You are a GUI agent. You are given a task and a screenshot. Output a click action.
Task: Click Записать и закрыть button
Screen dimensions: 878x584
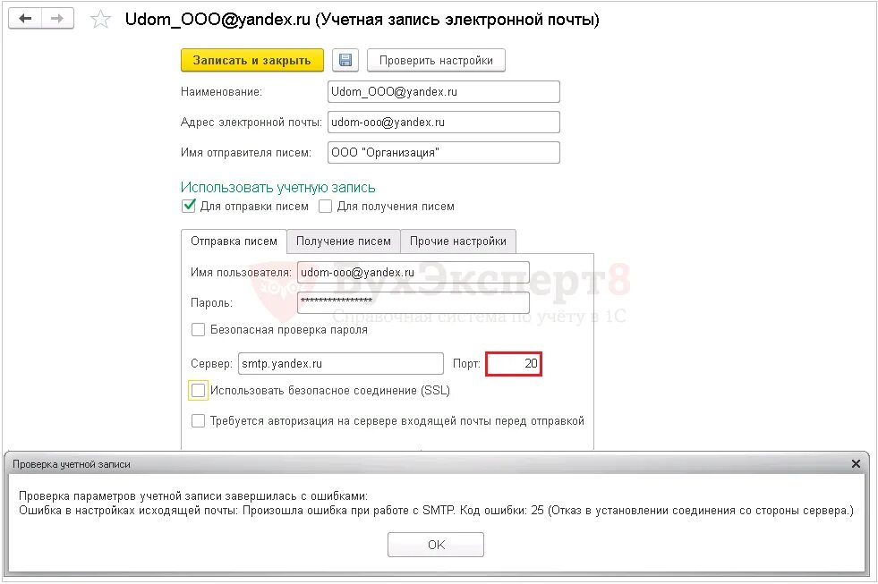[252, 61]
